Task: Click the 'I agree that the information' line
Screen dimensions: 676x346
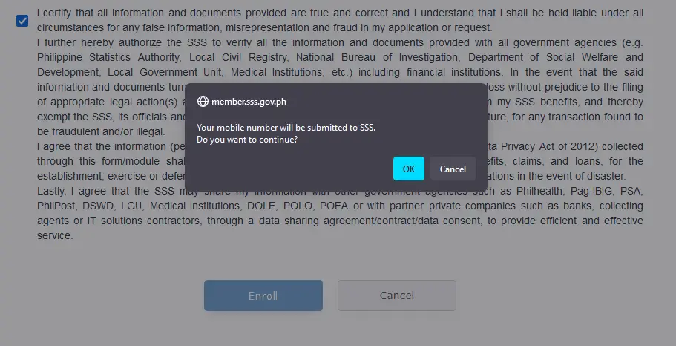Action: click(x=111, y=146)
